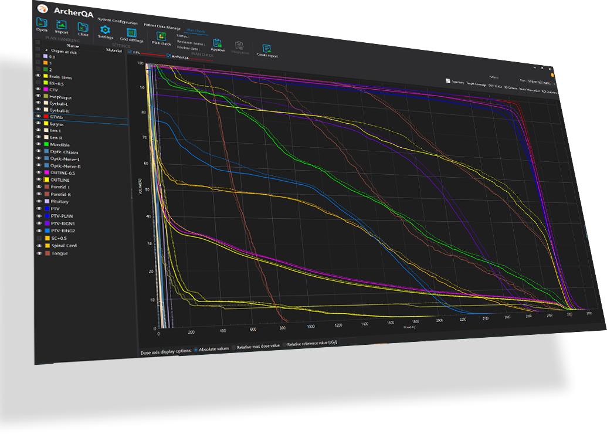Click the icon left of Summary
The width and height of the screenshot is (607, 434).
(x=448, y=81)
